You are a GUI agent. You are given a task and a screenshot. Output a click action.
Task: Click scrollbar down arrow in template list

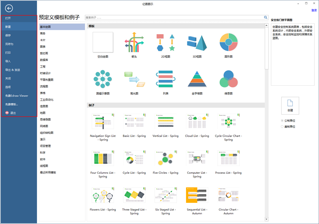(x=267, y=219)
